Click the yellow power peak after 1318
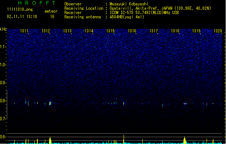The height and width of the screenshot is (144, 226). coord(184,140)
